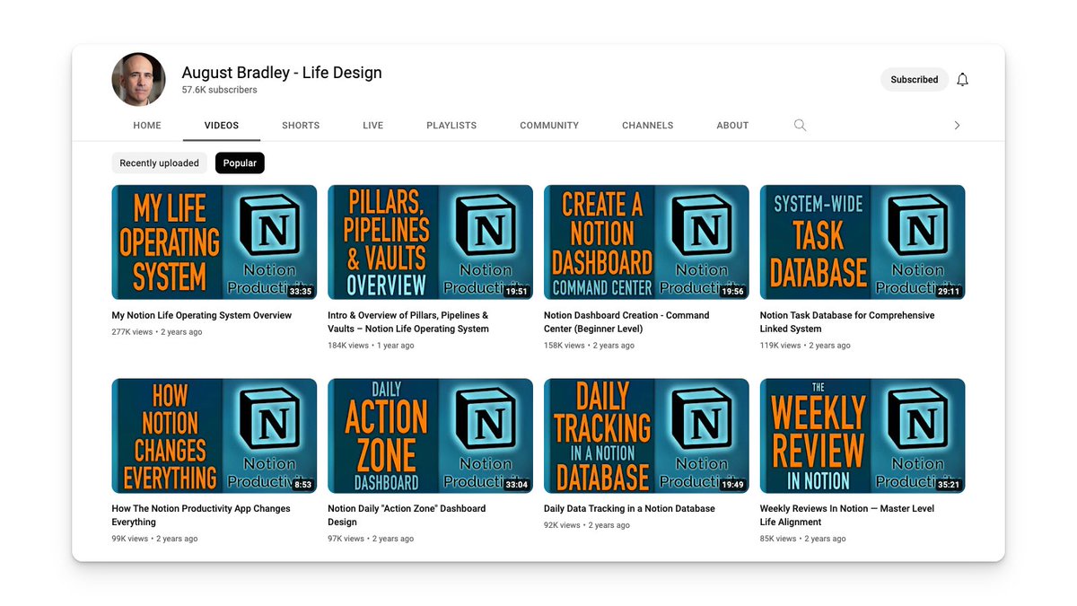Click the 97K views • 2 years ago text
The height and width of the screenshot is (606, 1077).
(371, 539)
